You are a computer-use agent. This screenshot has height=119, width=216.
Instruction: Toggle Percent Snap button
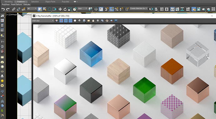pos(116,9)
